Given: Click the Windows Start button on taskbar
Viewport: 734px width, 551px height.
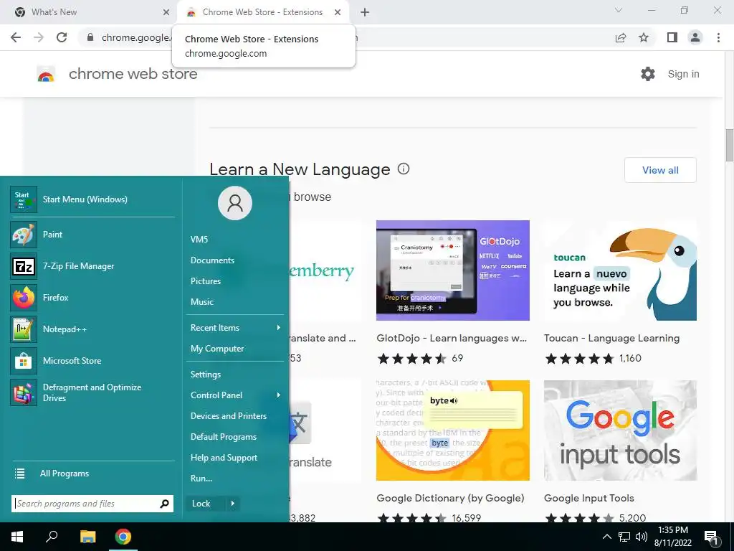Looking at the screenshot, I should point(17,537).
